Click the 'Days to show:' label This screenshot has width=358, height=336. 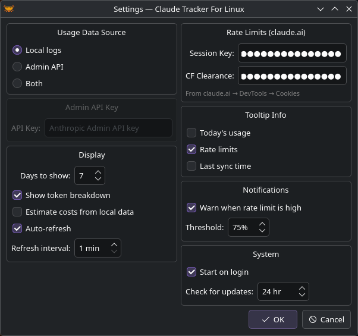[45, 176]
